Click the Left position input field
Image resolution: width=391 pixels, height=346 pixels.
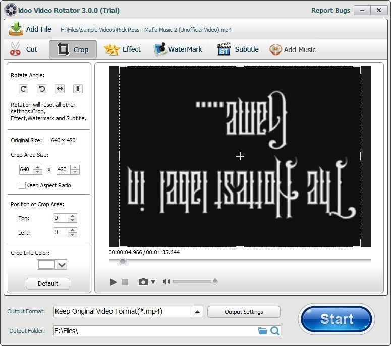[x=61, y=233]
